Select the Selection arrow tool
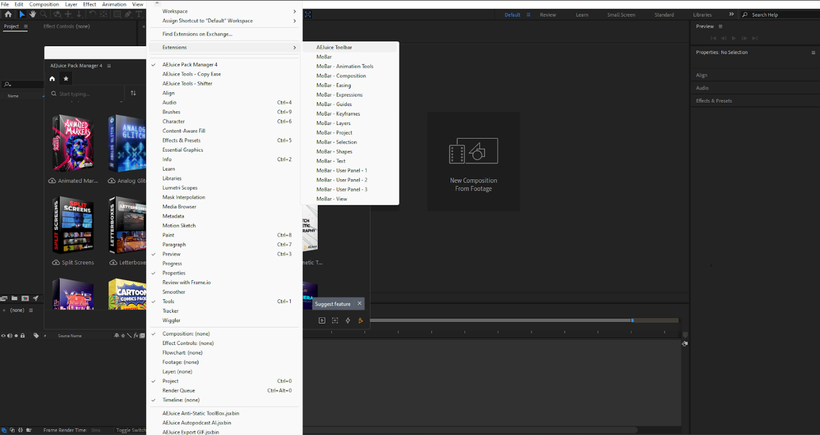Screen dimensions: 820x435 pos(22,14)
